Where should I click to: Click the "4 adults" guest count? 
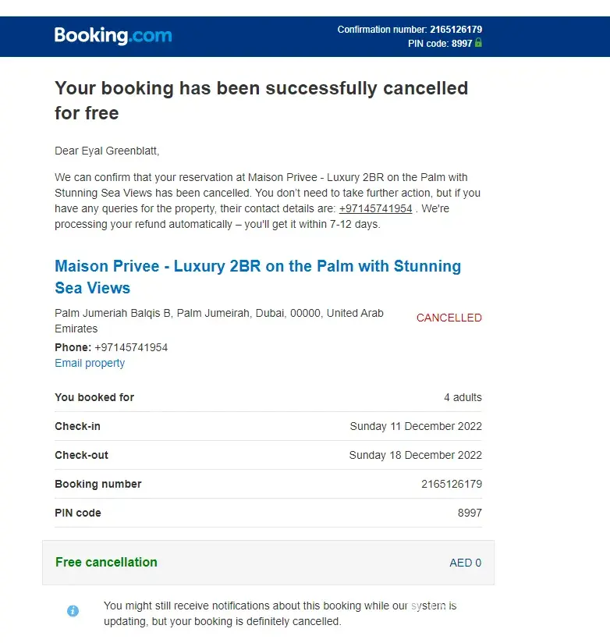pos(463,397)
